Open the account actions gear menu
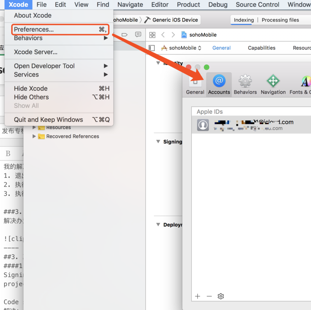Screen dimensions: 311x310 tap(220, 296)
